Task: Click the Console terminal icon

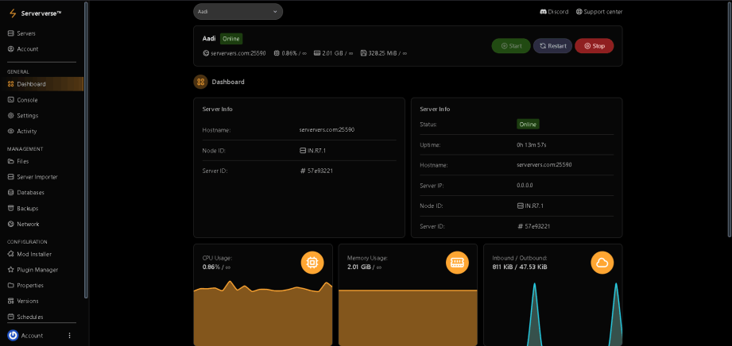Action: [x=11, y=100]
